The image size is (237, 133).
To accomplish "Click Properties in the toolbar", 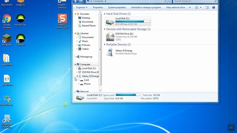I will point(98,7).
